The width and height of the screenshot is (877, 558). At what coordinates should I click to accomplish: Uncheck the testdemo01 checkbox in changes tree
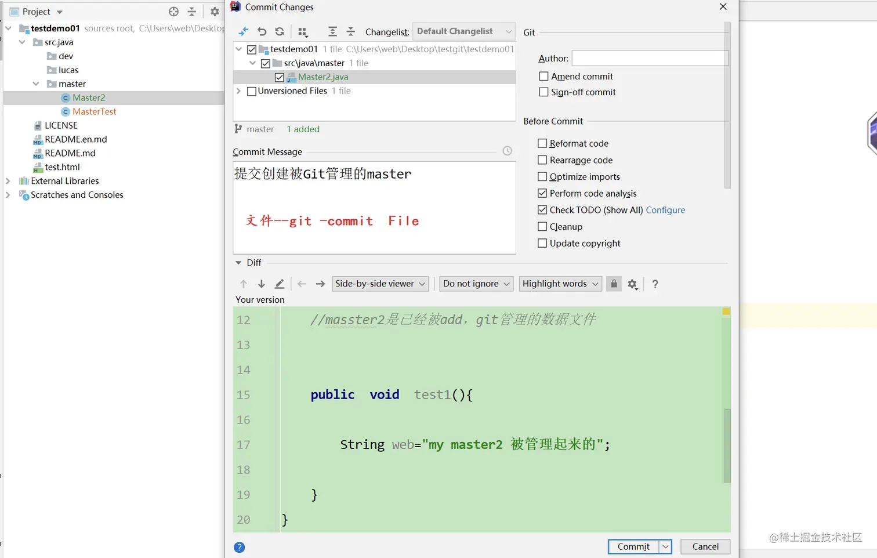[x=252, y=50]
